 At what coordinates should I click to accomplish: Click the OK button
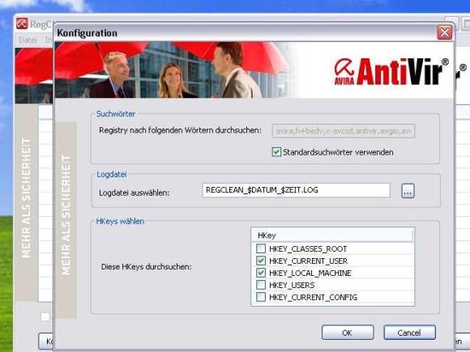click(348, 333)
